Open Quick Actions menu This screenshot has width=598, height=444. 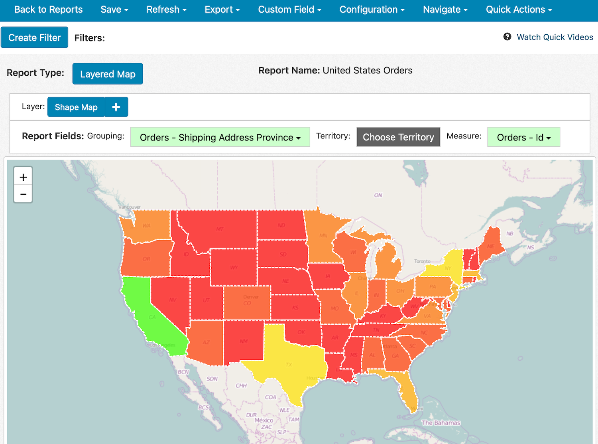(x=519, y=10)
